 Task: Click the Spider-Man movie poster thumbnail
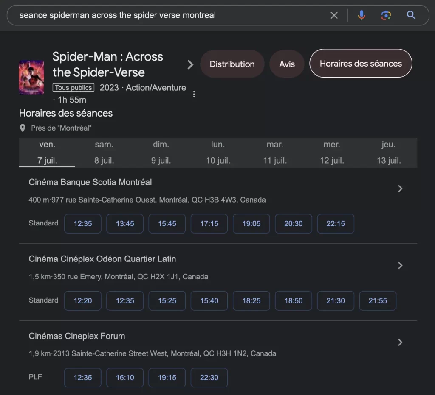pos(31,77)
